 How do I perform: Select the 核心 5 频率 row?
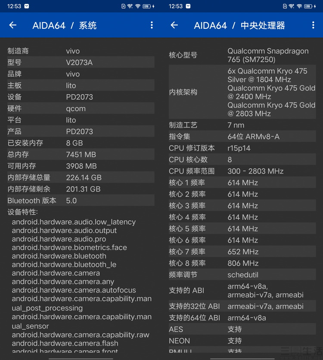pyautogui.click(x=242, y=228)
